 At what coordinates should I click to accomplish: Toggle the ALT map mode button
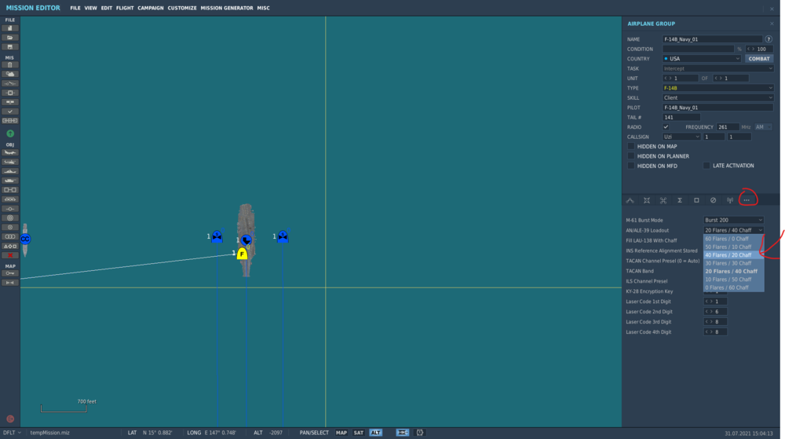pos(375,433)
